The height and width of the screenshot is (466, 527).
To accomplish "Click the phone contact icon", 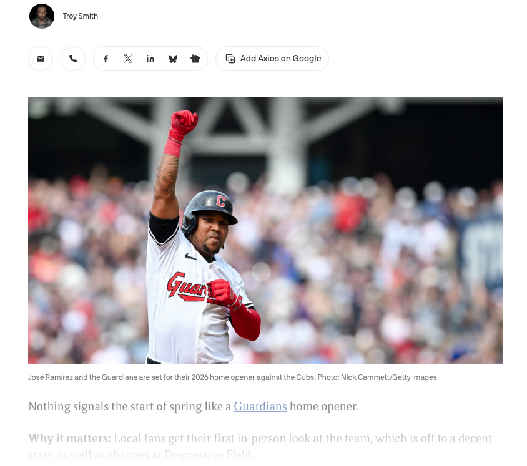I will pyautogui.click(x=73, y=59).
